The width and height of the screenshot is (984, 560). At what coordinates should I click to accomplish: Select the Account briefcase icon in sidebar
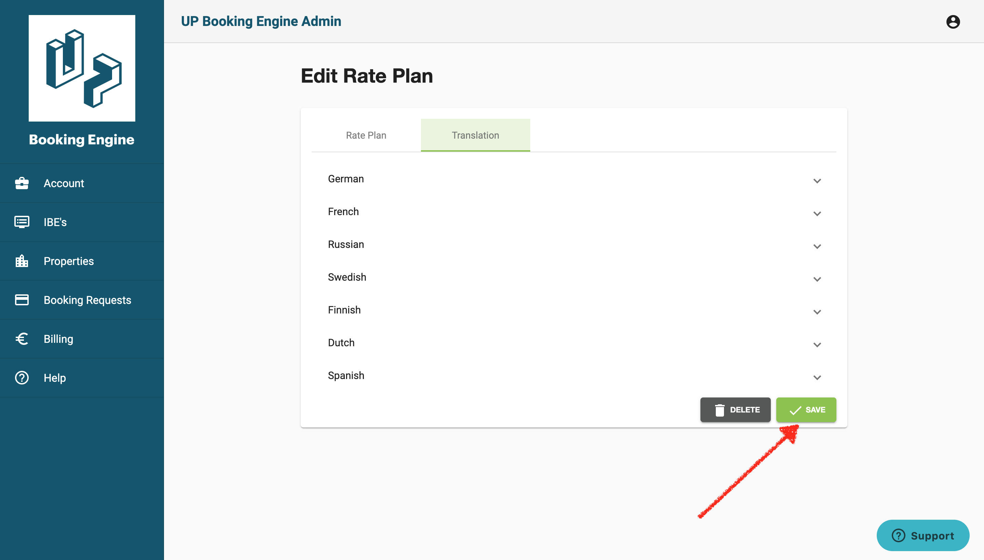[22, 183]
